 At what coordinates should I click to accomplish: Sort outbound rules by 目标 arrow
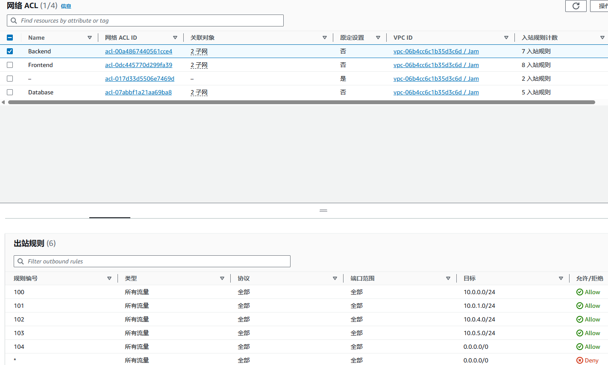pos(561,278)
